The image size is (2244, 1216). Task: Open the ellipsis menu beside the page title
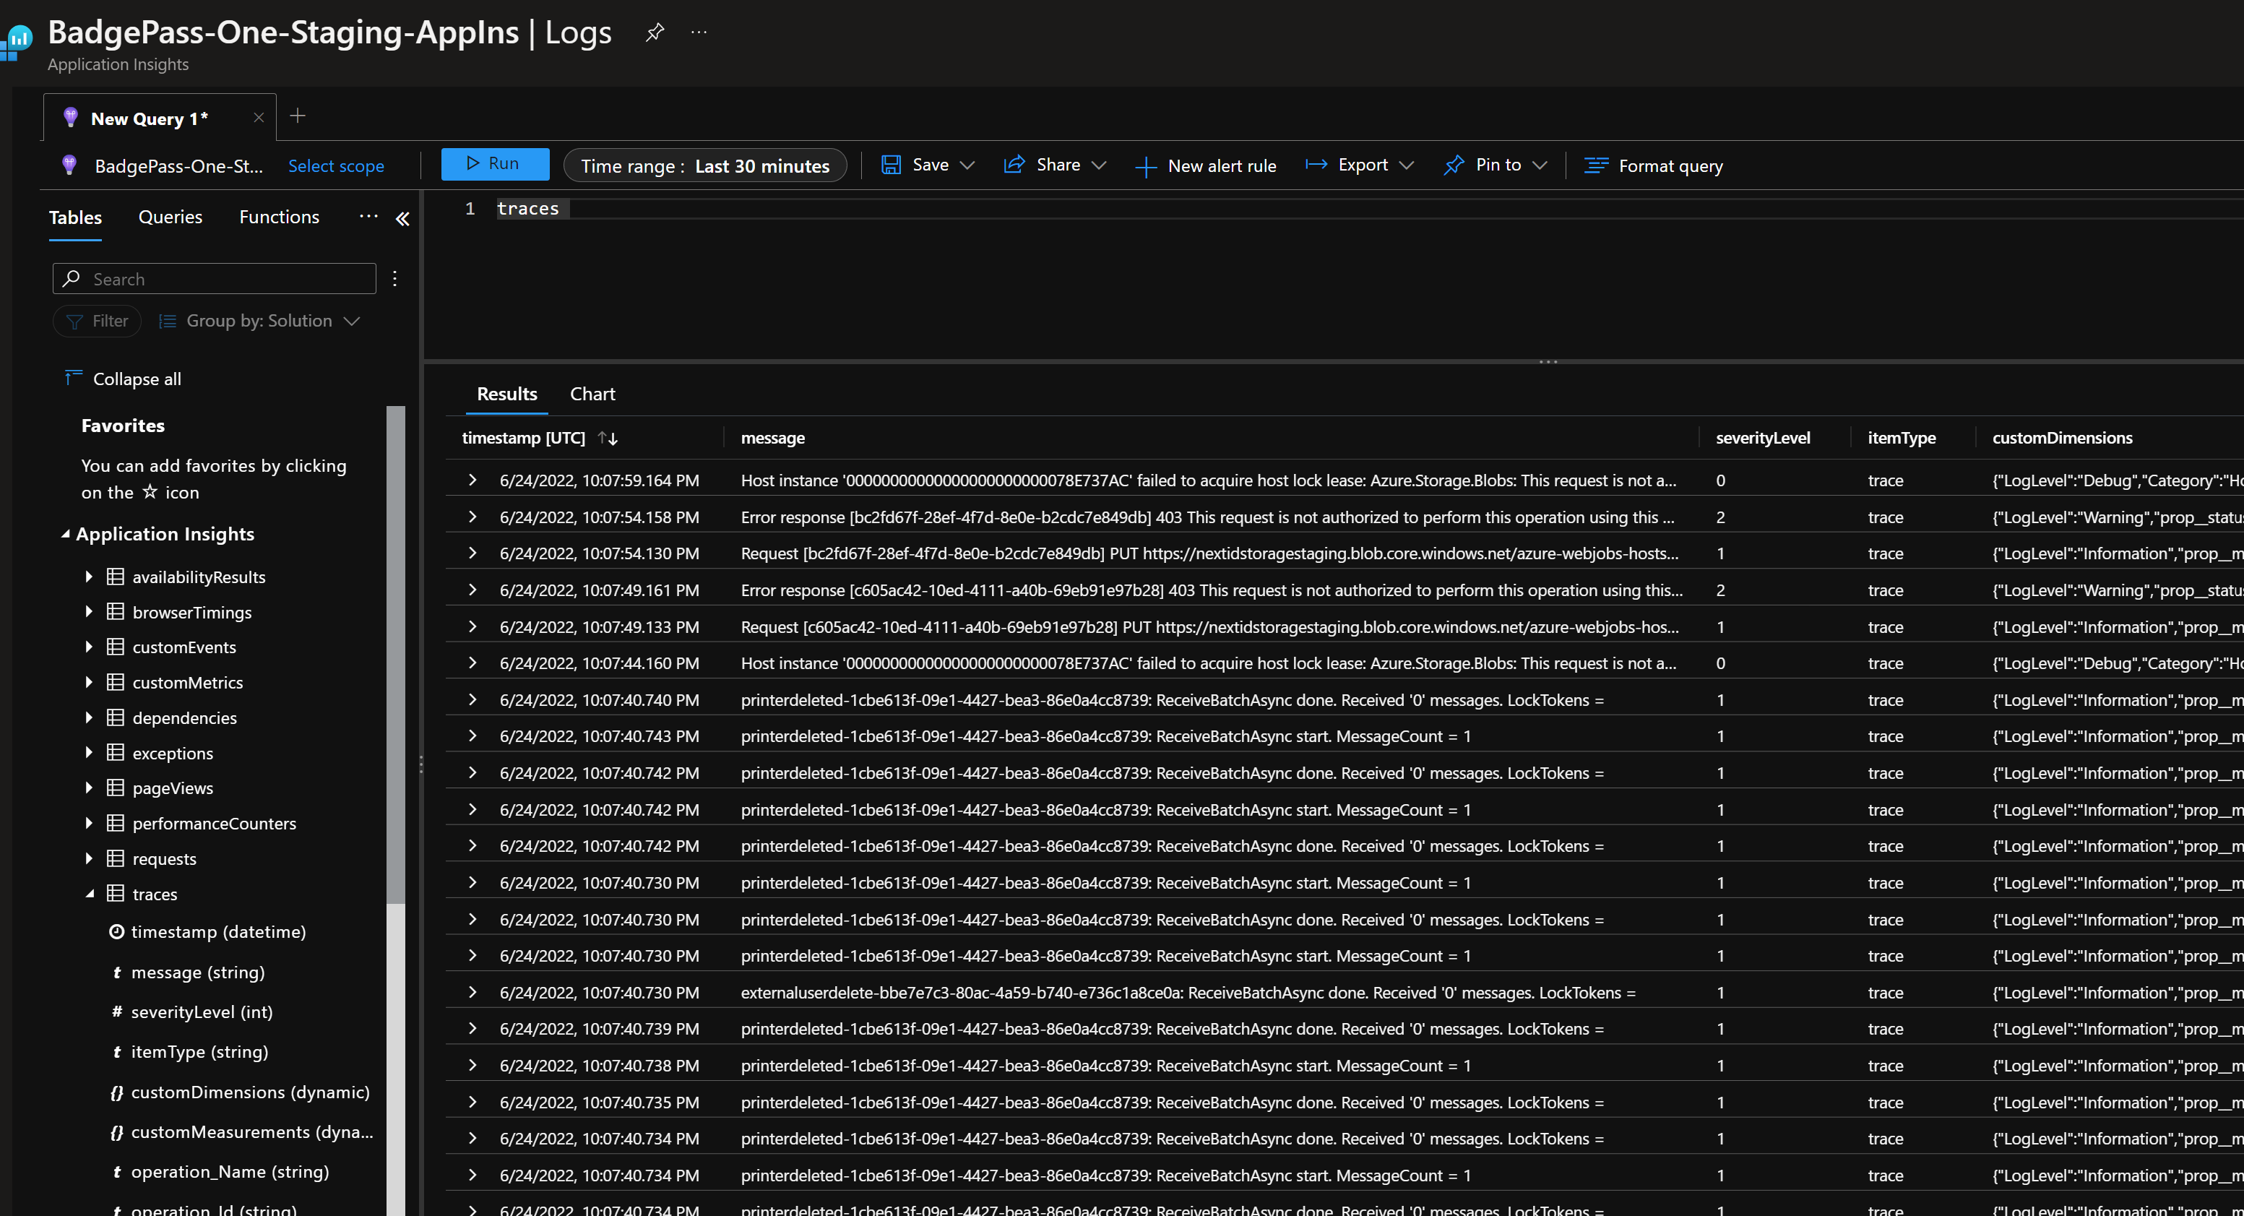point(699,33)
